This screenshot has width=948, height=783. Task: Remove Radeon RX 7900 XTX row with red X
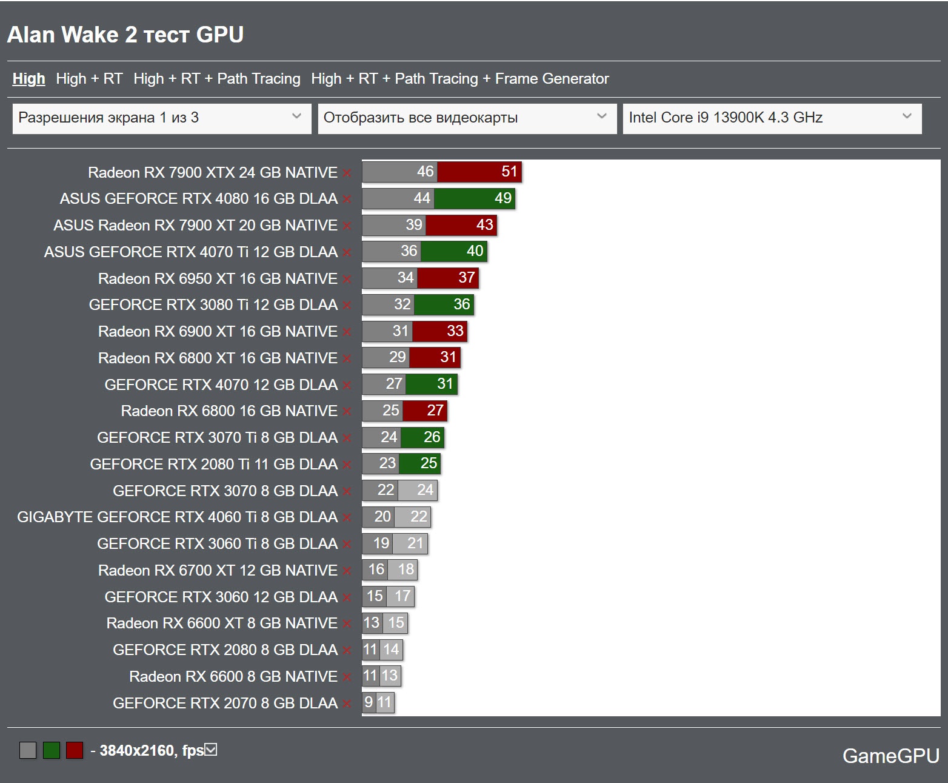point(347,173)
